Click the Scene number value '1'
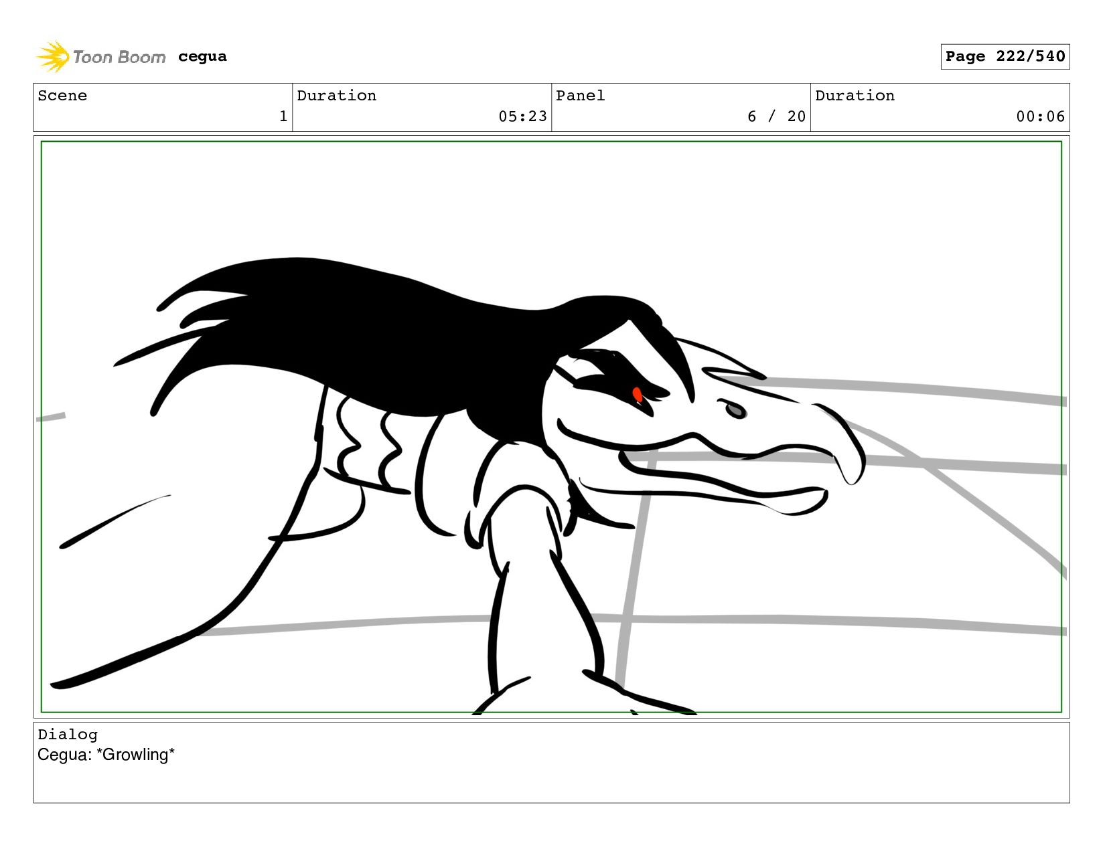The image size is (1105, 853). (283, 116)
